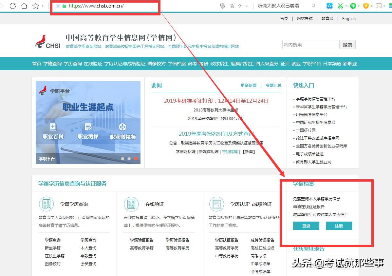The width and height of the screenshot is (392, 276).
Task: Click the 注册 button
Action: (339, 226)
